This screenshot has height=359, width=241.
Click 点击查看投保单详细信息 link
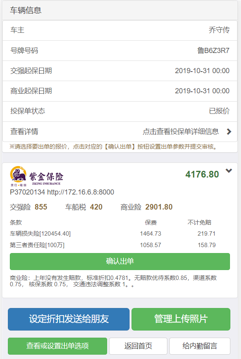(x=180, y=132)
